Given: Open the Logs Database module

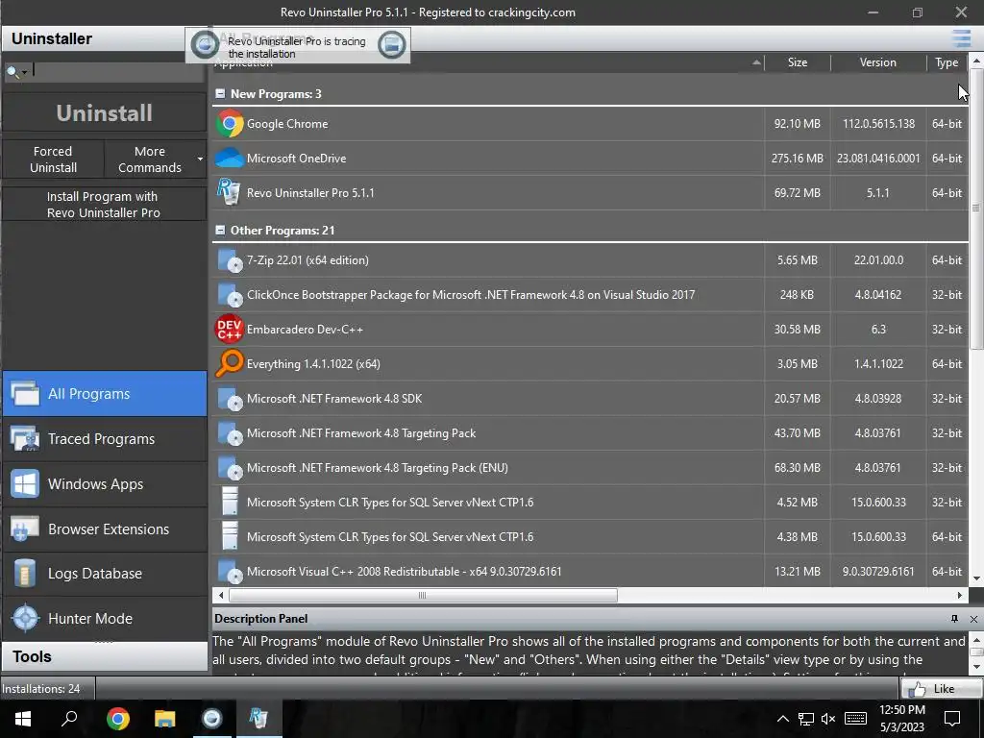Looking at the screenshot, I should click(105, 574).
